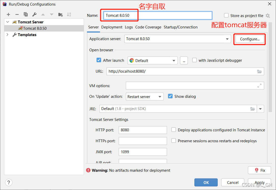Click the red warning error icon

(88, 170)
